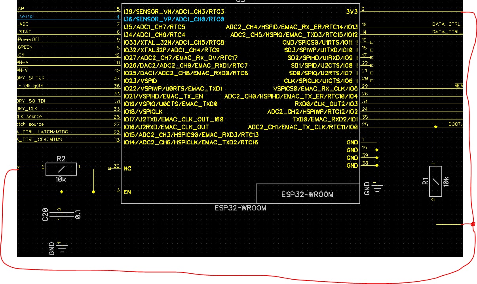The height and width of the screenshot is (284, 477).
Task: Select the 0.1 value next to C20
Action: click(78, 214)
